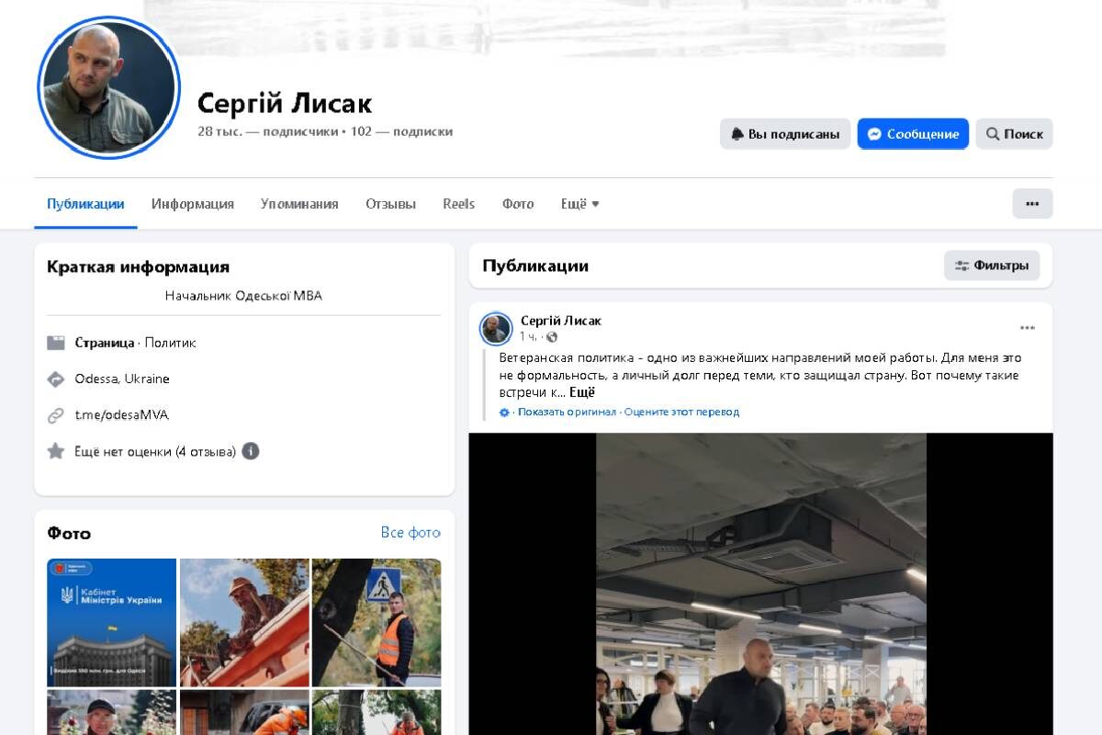
Task: Go to the 'Фото' tab
Action: (518, 204)
